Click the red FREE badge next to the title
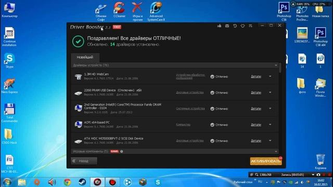Viewport: 333px width, 187px height. pos(117,27)
